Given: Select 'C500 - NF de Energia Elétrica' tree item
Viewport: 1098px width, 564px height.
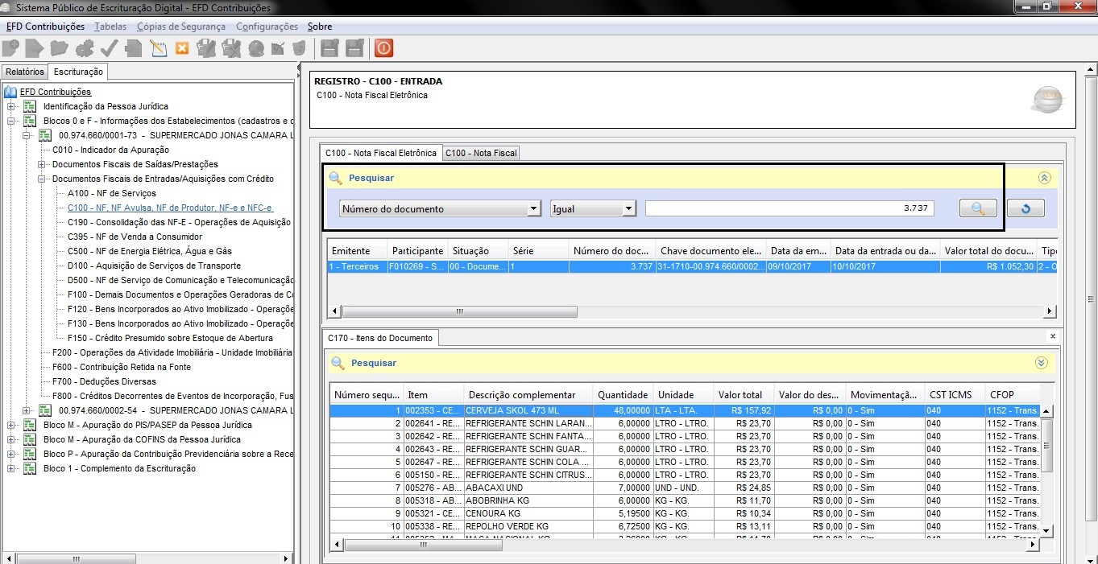Looking at the screenshot, I should click(150, 251).
